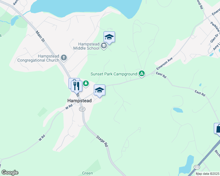Click the green tree park pin near Hampstead
Image resolution: width=220 pixels, height=176 pixels.
86,84
